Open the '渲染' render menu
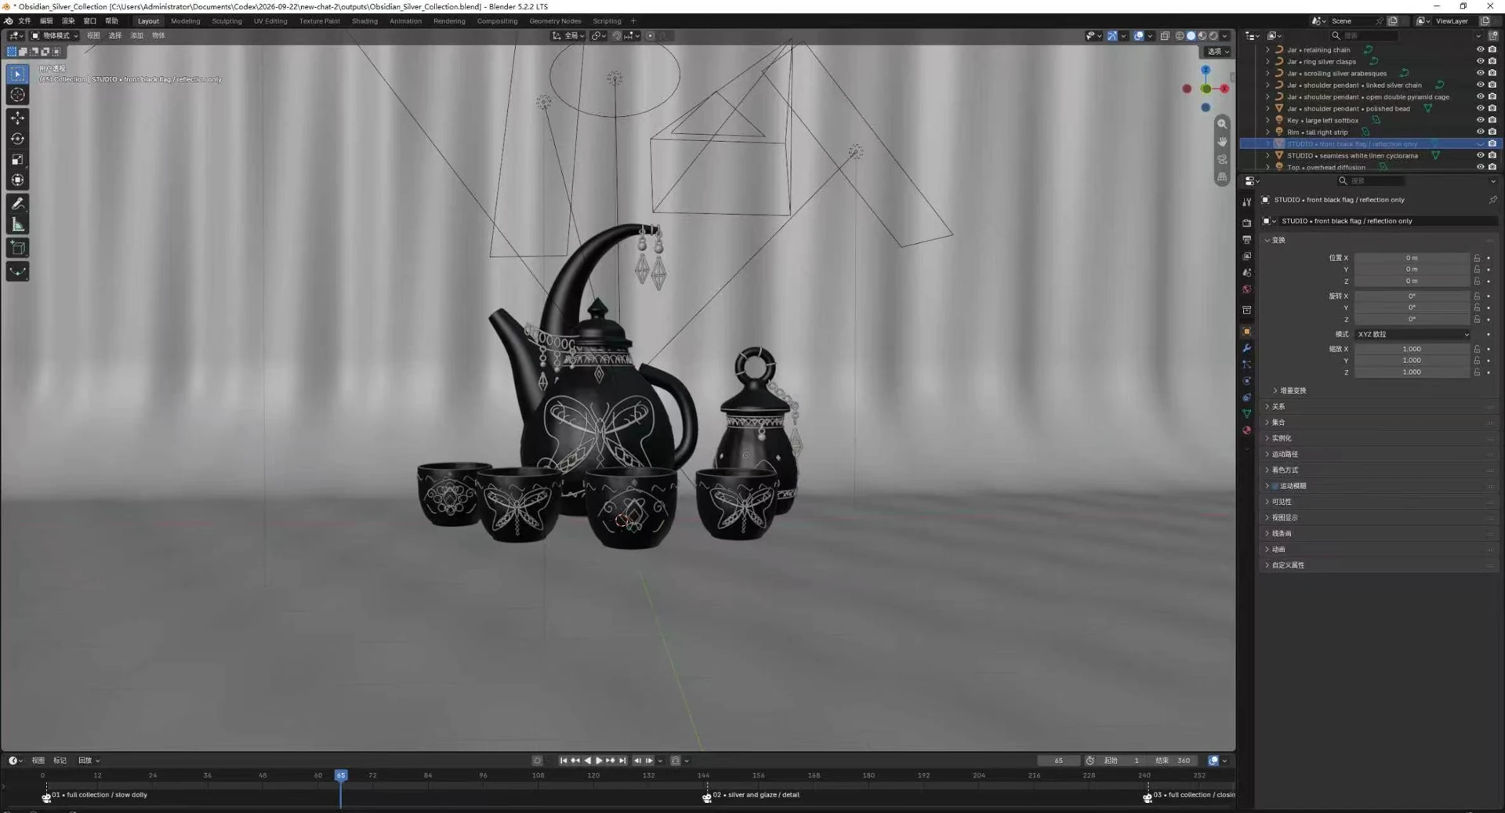1505x813 pixels. [x=68, y=21]
